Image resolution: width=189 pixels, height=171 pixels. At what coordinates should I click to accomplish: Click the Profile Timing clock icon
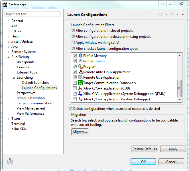click(80, 61)
